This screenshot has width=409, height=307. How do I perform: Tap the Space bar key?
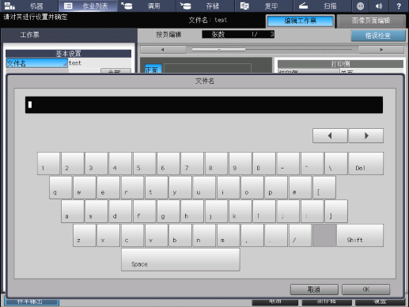[x=180, y=260]
